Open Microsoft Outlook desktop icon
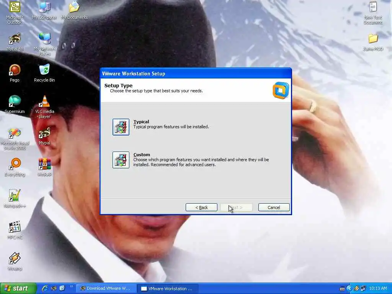Image resolution: width=392 pixels, height=294 pixels. point(15,13)
